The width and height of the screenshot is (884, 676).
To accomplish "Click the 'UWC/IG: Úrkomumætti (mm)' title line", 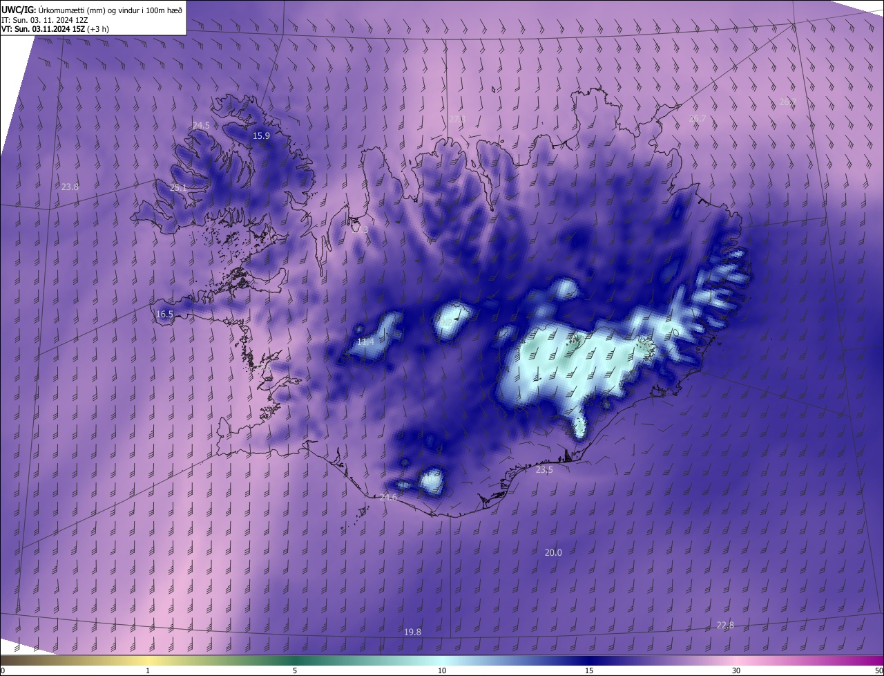I will coord(92,9).
